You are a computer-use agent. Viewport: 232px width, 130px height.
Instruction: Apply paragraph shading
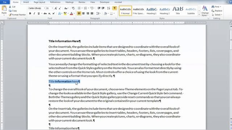106,13
